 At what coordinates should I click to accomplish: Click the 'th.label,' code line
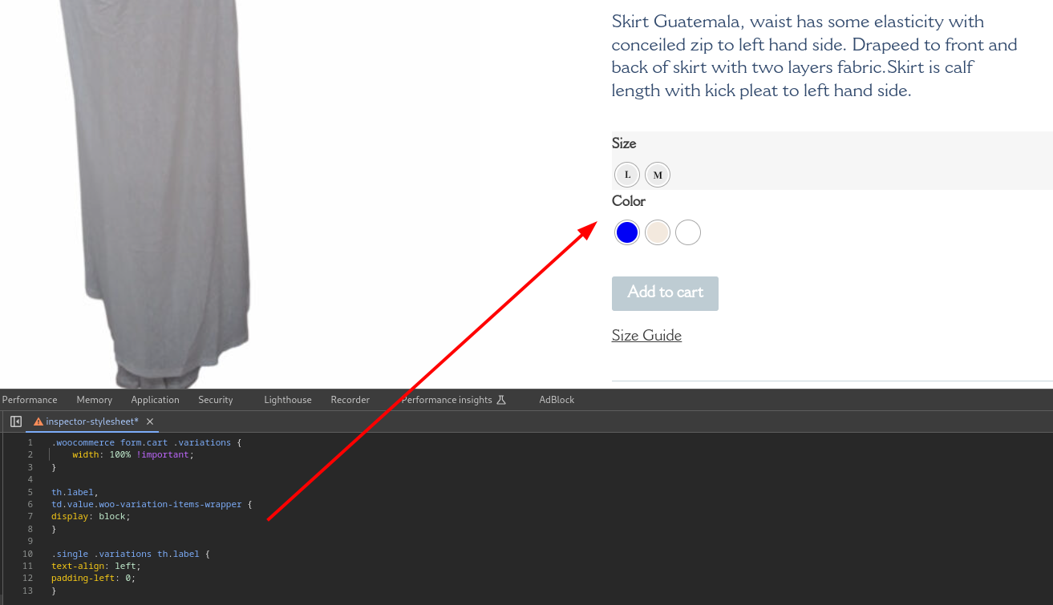coord(74,492)
